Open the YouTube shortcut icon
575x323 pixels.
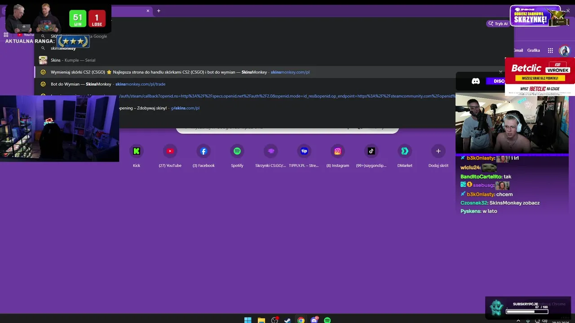[x=170, y=151]
